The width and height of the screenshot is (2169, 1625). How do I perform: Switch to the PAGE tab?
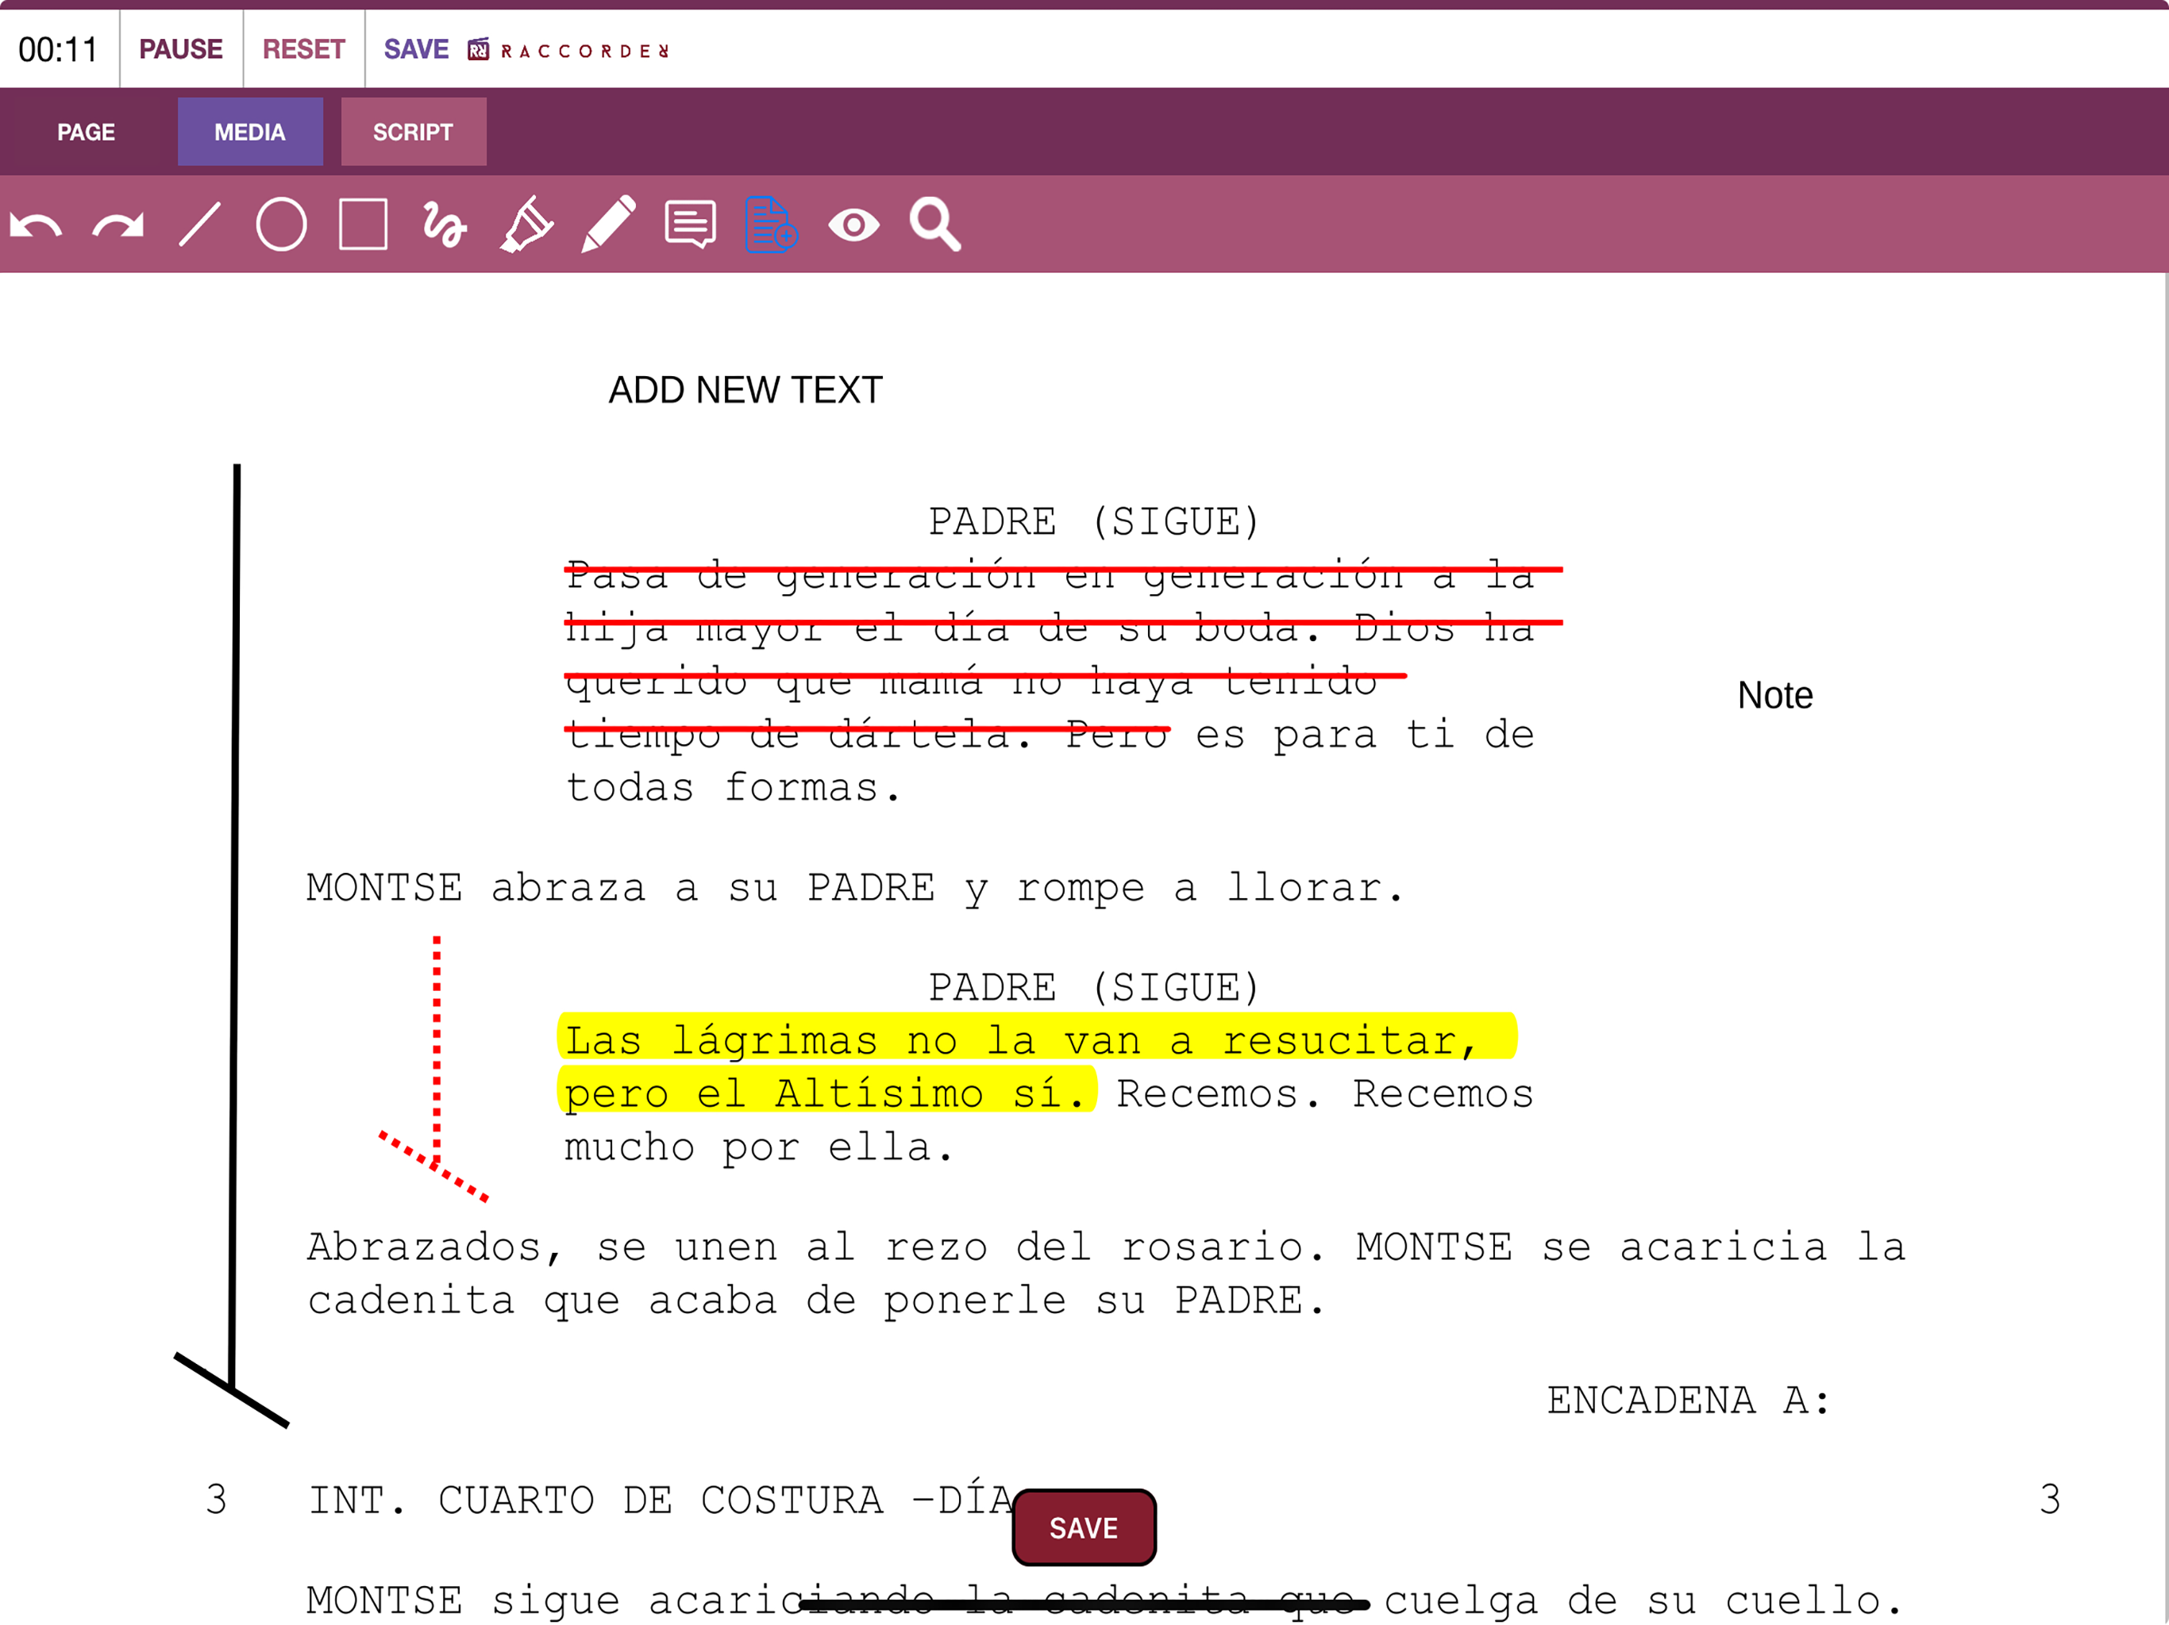(x=87, y=132)
